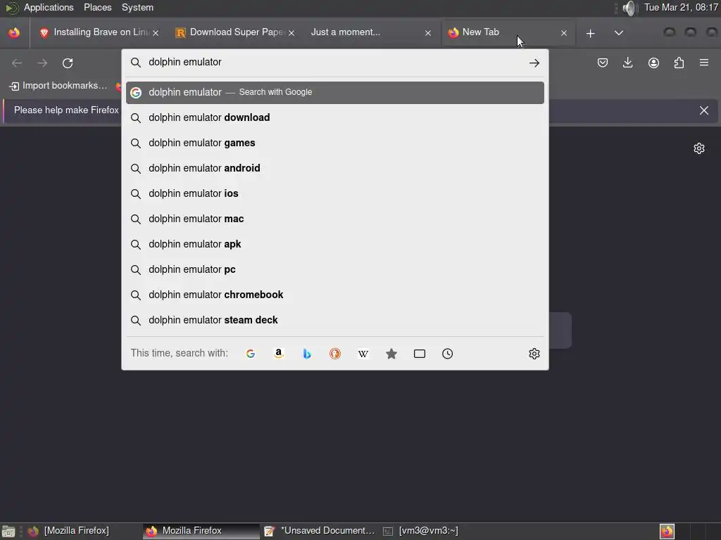Choose suggestion dolphin emulator steam deck
The width and height of the screenshot is (721, 540).
click(x=334, y=320)
